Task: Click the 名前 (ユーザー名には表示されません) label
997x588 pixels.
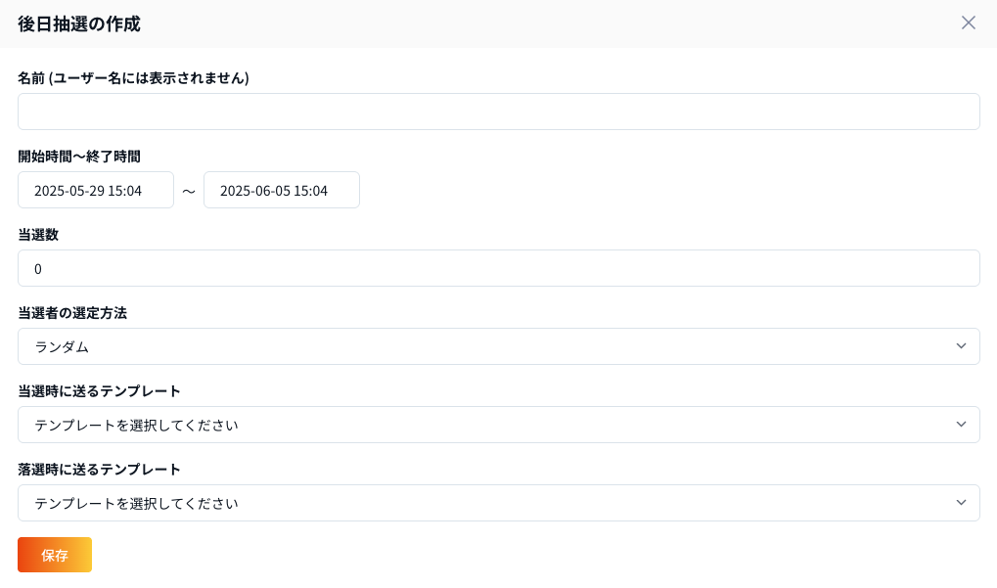Action: tap(133, 78)
